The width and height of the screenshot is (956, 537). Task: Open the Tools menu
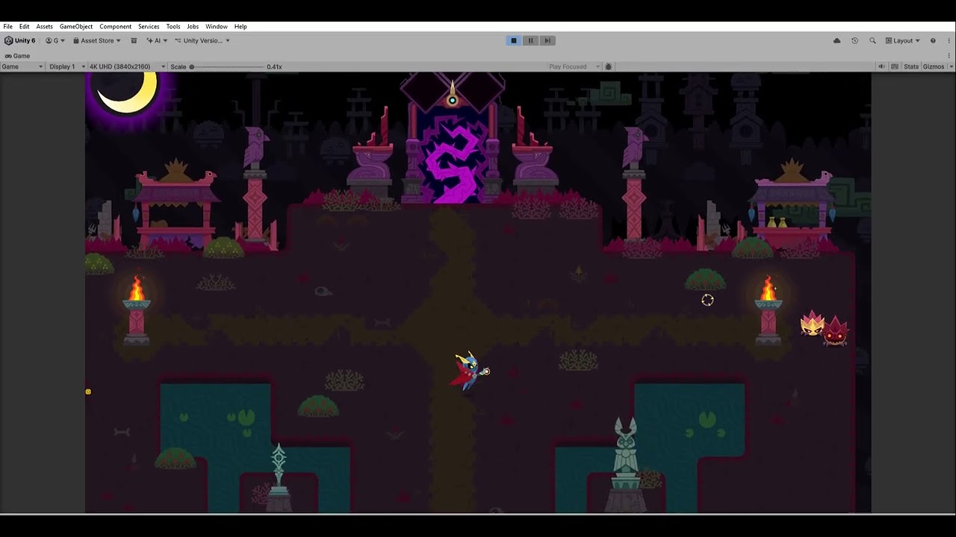(173, 26)
